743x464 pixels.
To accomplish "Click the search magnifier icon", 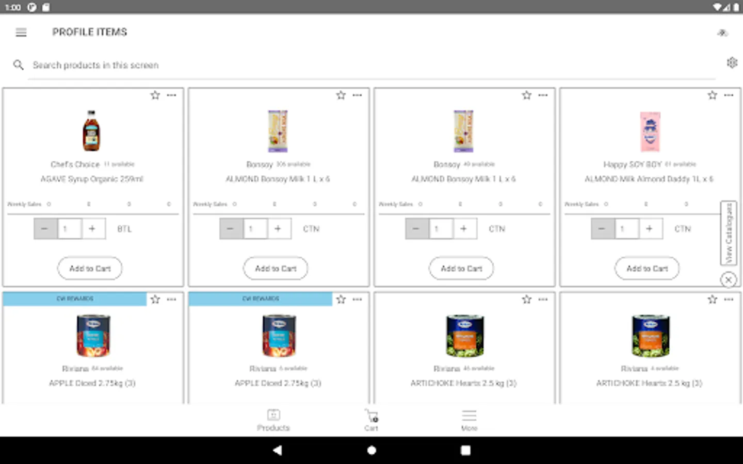I will coord(18,65).
